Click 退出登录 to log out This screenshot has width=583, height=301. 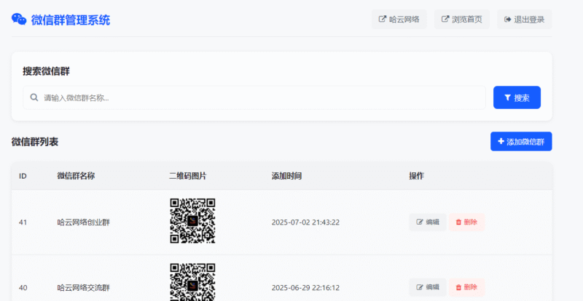click(524, 20)
